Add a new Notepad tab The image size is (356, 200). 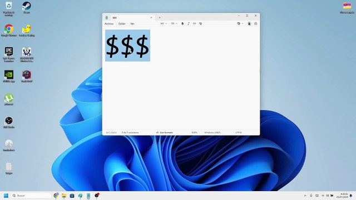[x=160, y=17]
